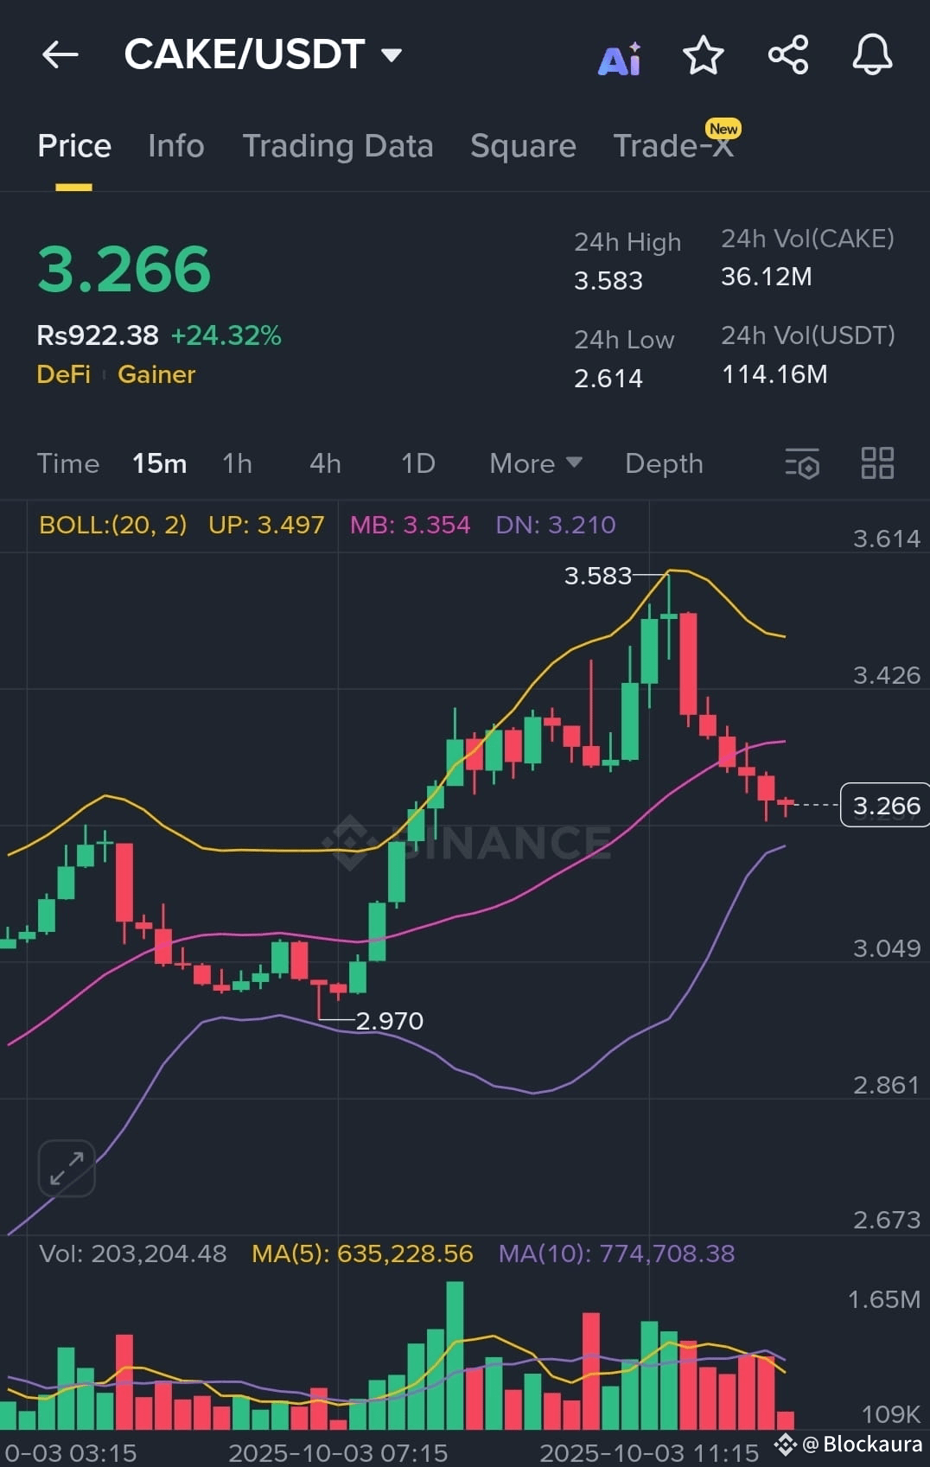Viewport: 930px width, 1467px height.
Task: Select the Time chart view
Action: pyautogui.click(x=68, y=463)
